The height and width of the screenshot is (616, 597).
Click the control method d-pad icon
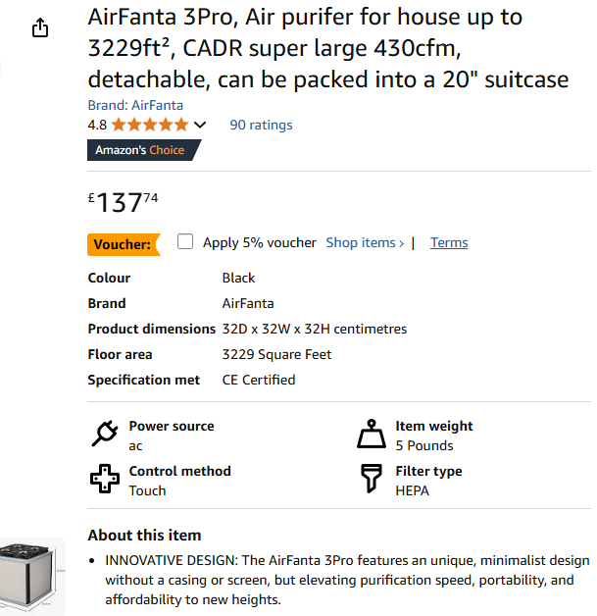104,480
